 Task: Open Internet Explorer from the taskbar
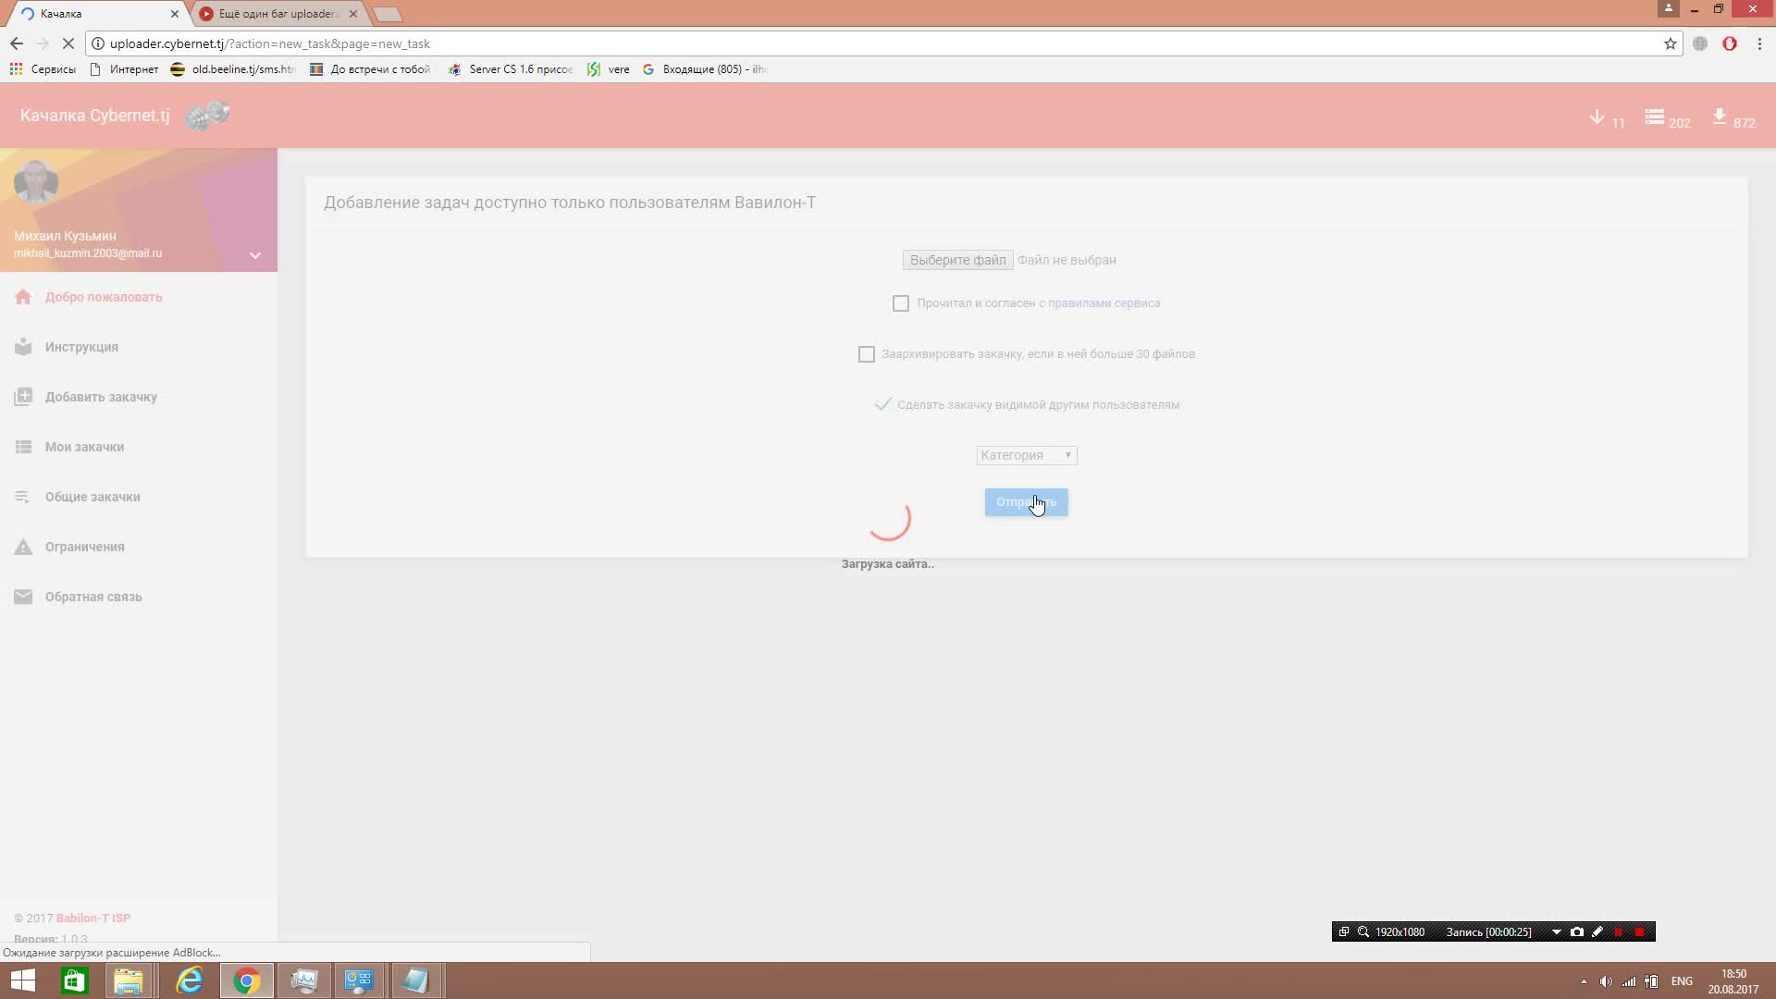pos(190,980)
